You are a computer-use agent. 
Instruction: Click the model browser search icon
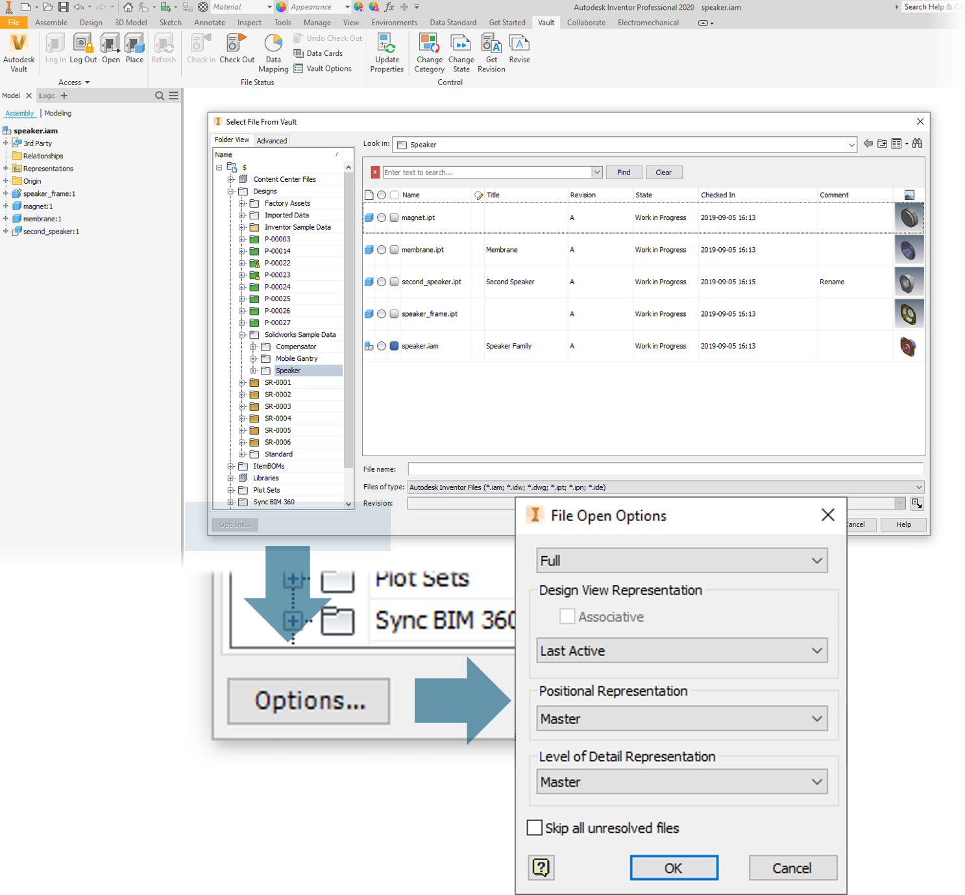pyautogui.click(x=160, y=95)
